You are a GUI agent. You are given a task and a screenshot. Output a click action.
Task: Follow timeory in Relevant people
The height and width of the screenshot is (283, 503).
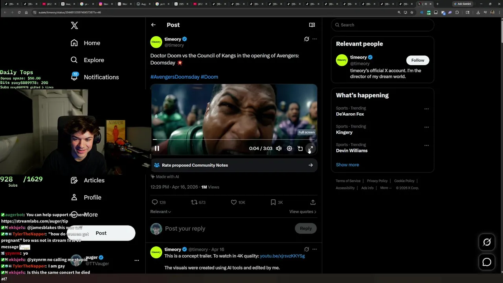pyautogui.click(x=418, y=60)
